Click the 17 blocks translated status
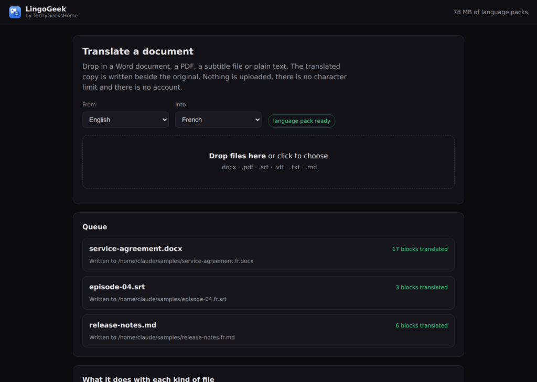The width and height of the screenshot is (537, 382). (420, 249)
